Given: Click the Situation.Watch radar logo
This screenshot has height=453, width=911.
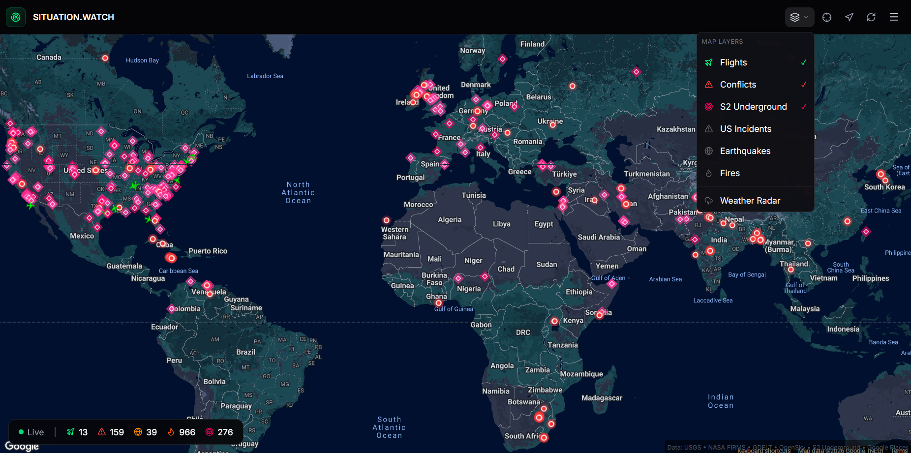Looking at the screenshot, I should [16, 17].
